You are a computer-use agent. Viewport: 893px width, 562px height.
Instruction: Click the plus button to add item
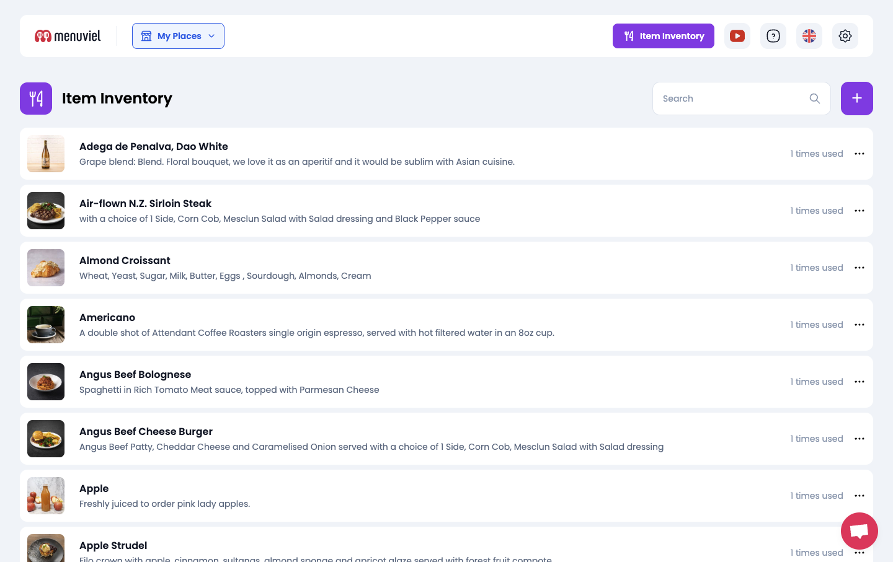(x=856, y=99)
